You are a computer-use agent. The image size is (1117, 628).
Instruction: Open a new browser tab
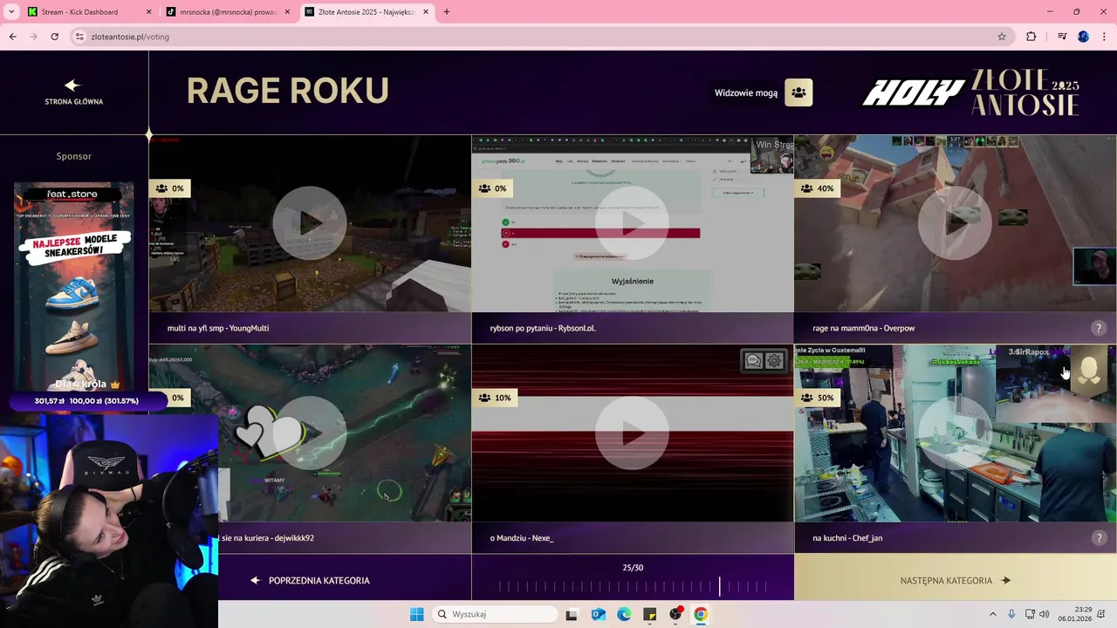(x=447, y=12)
